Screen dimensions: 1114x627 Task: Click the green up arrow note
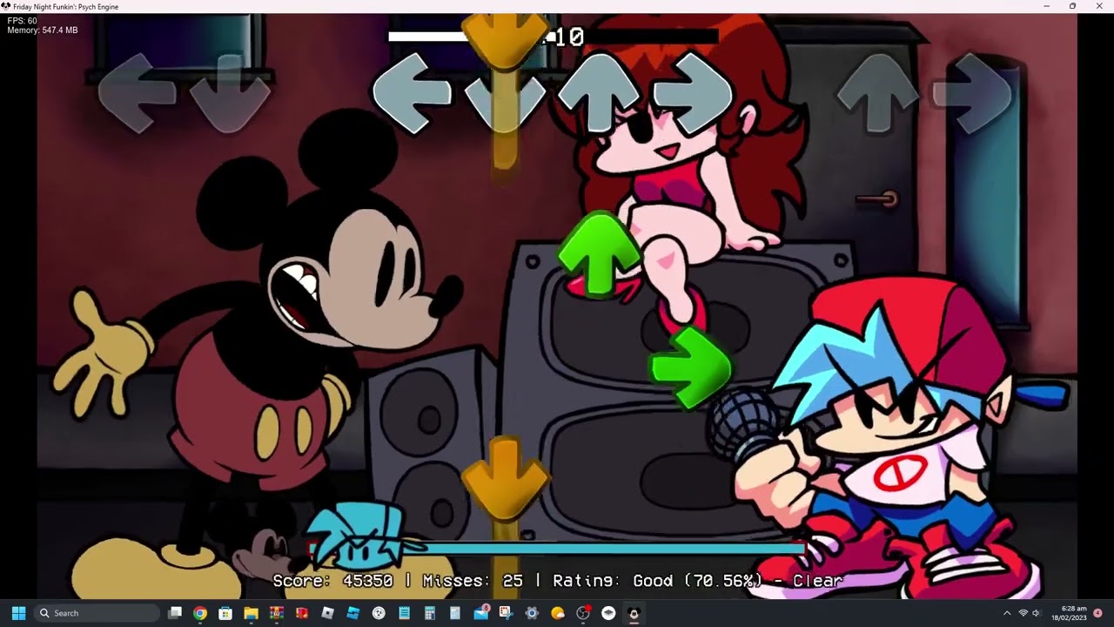pyautogui.click(x=599, y=254)
